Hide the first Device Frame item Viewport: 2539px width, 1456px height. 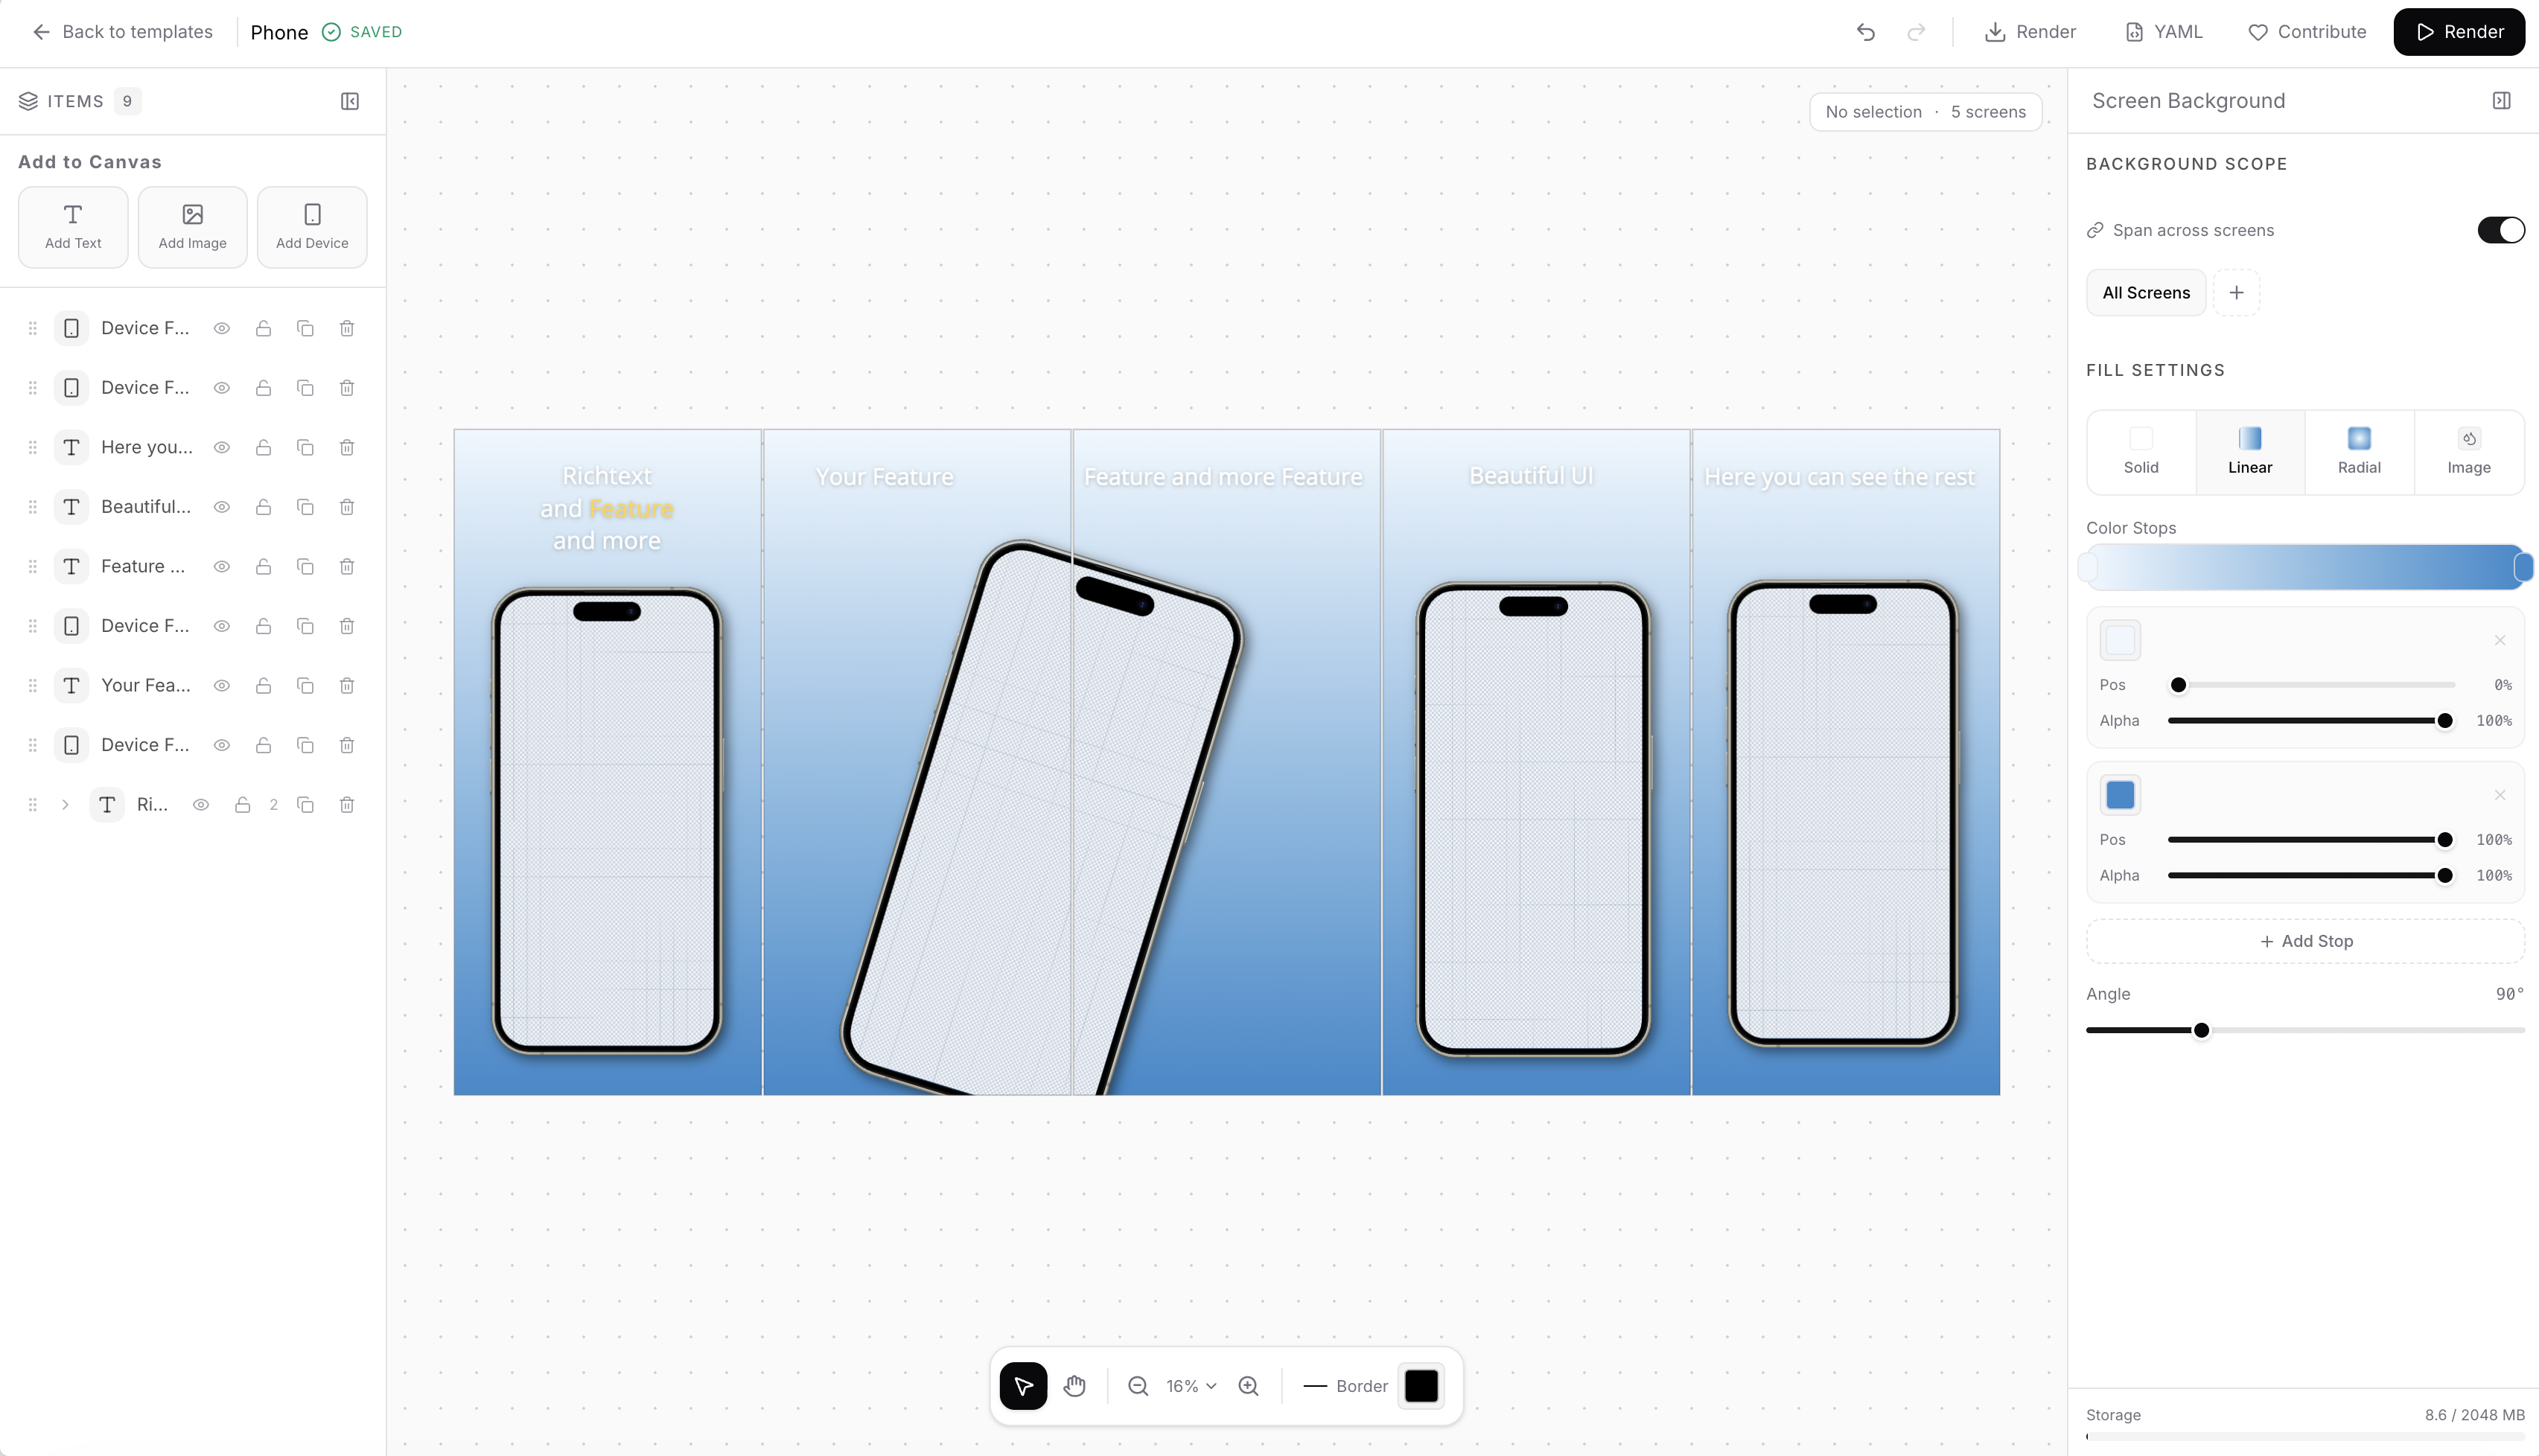click(222, 328)
